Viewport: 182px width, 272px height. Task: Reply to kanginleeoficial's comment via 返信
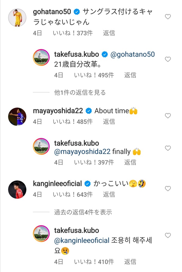pyautogui.click(x=109, y=194)
